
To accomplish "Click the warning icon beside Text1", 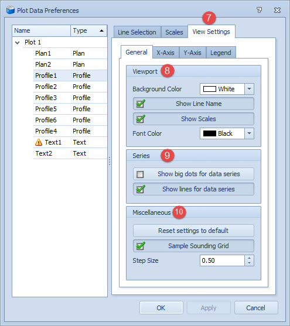I will coord(39,142).
